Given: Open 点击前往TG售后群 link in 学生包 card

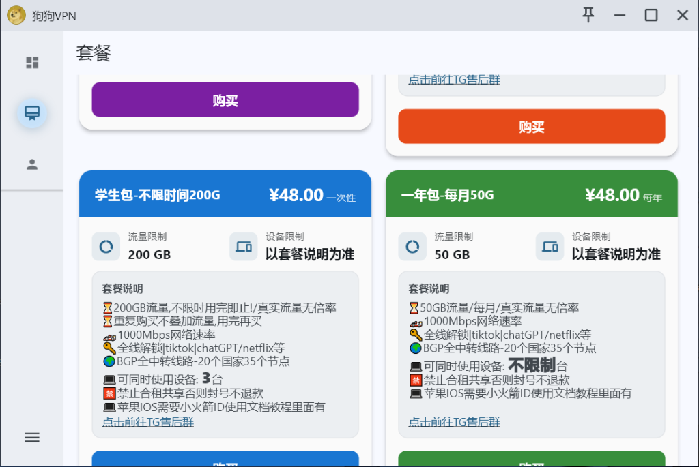Looking at the screenshot, I should [x=148, y=421].
